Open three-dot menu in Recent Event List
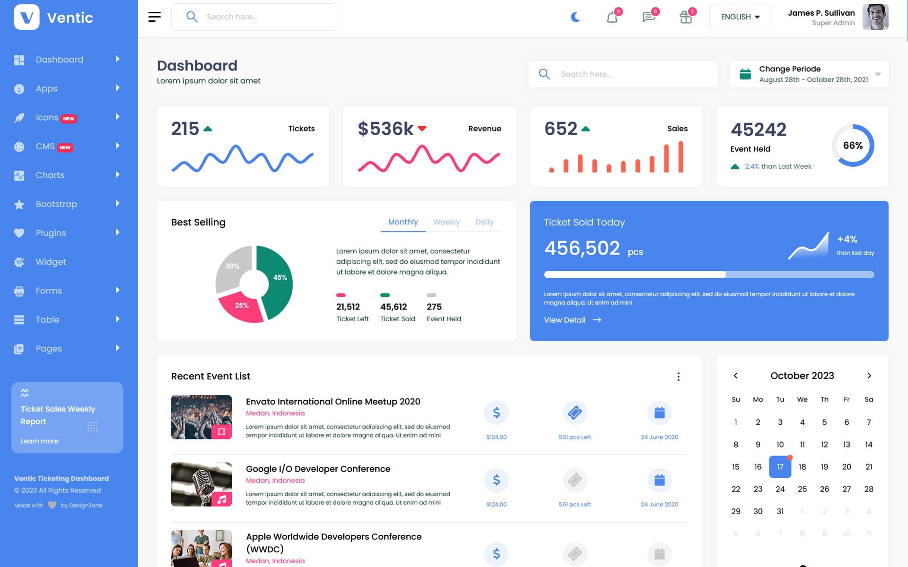Viewport: 908px width, 567px height. (678, 377)
